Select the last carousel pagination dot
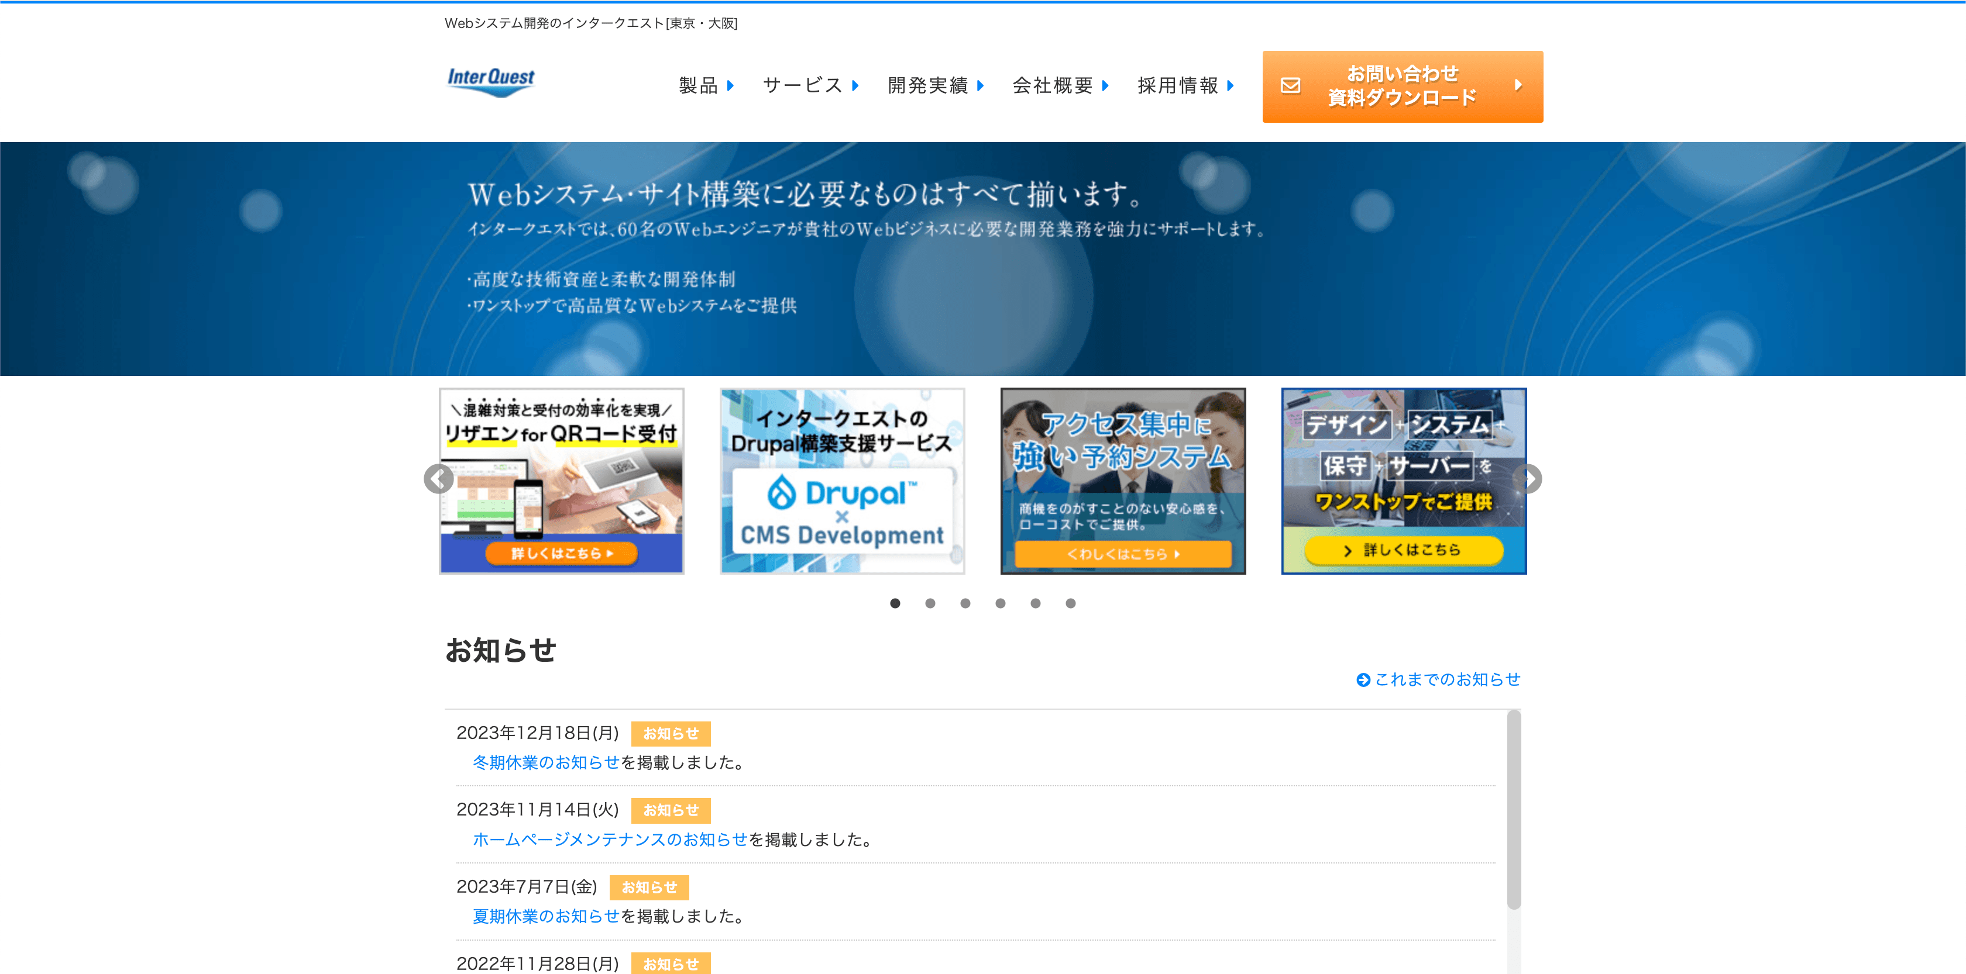1966x974 pixels. [x=1070, y=603]
